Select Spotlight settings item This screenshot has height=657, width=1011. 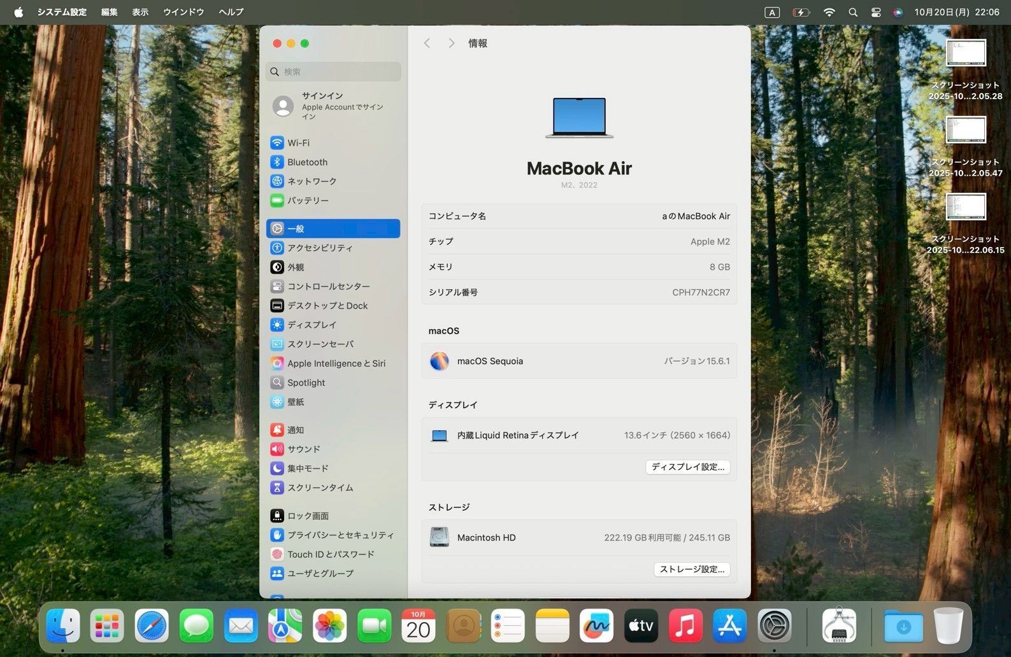[306, 382]
